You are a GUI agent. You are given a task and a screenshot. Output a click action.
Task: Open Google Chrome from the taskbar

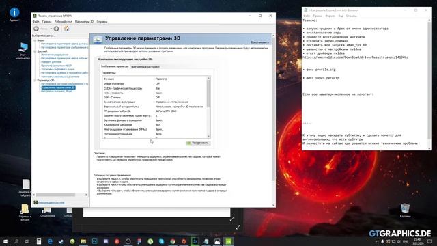click(x=173, y=241)
